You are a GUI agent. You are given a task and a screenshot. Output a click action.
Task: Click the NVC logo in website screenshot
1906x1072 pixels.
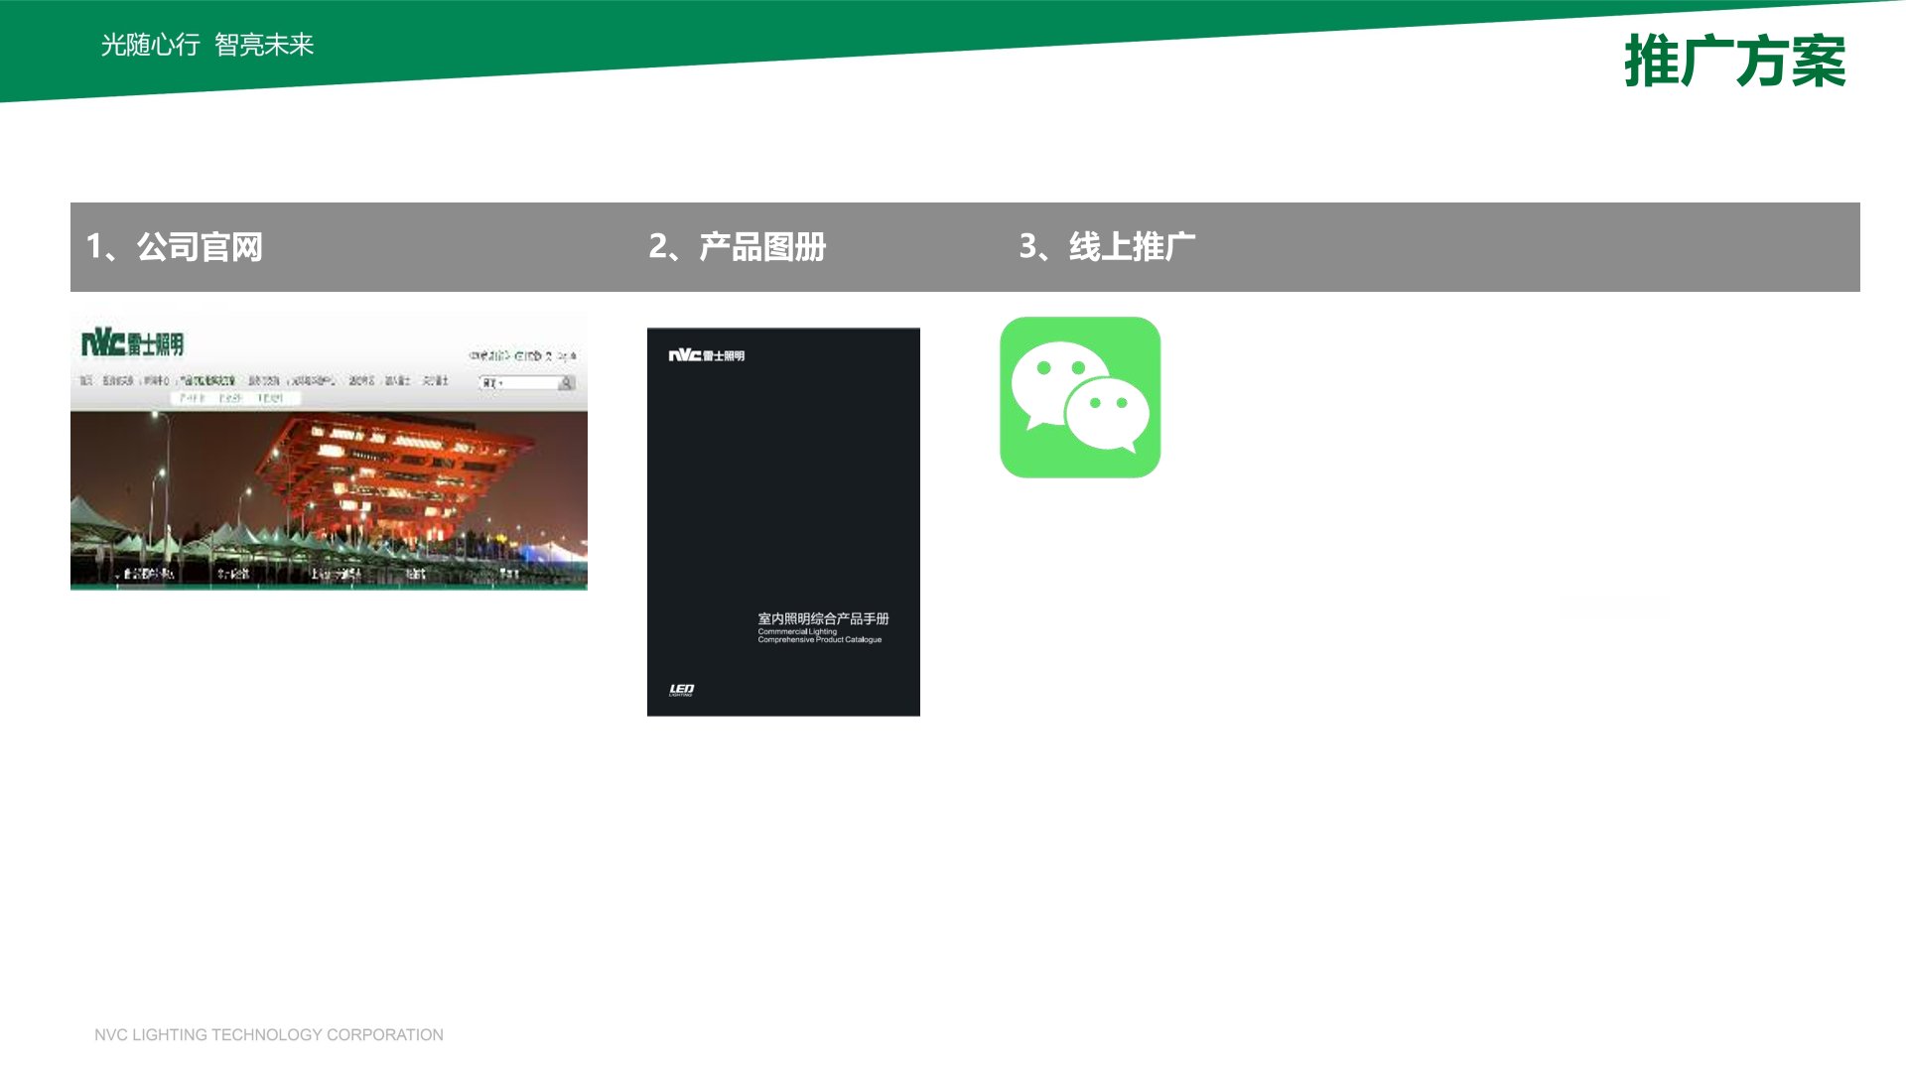pos(132,344)
